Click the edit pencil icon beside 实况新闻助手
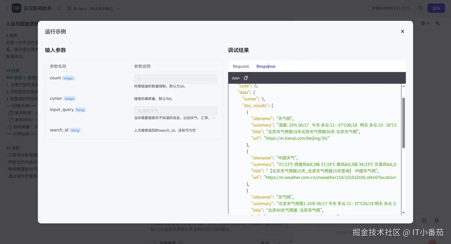451x244 pixels. [x=59, y=8]
